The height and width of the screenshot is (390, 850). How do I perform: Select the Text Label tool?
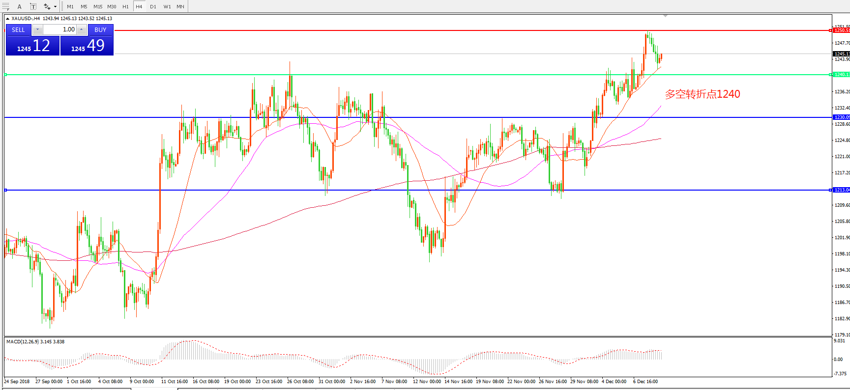coord(33,6)
